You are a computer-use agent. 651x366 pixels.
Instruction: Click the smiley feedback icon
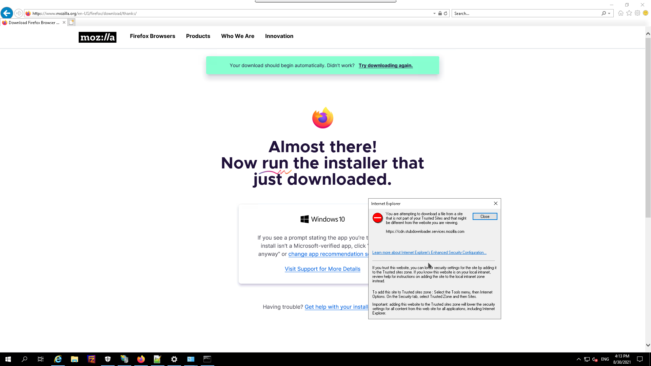coord(646,13)
